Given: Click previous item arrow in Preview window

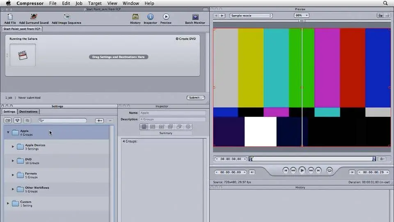Looking at the screenshot, I should click(x=216, y=16).
